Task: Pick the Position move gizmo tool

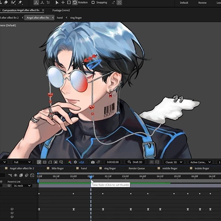Action: [63, 3]
